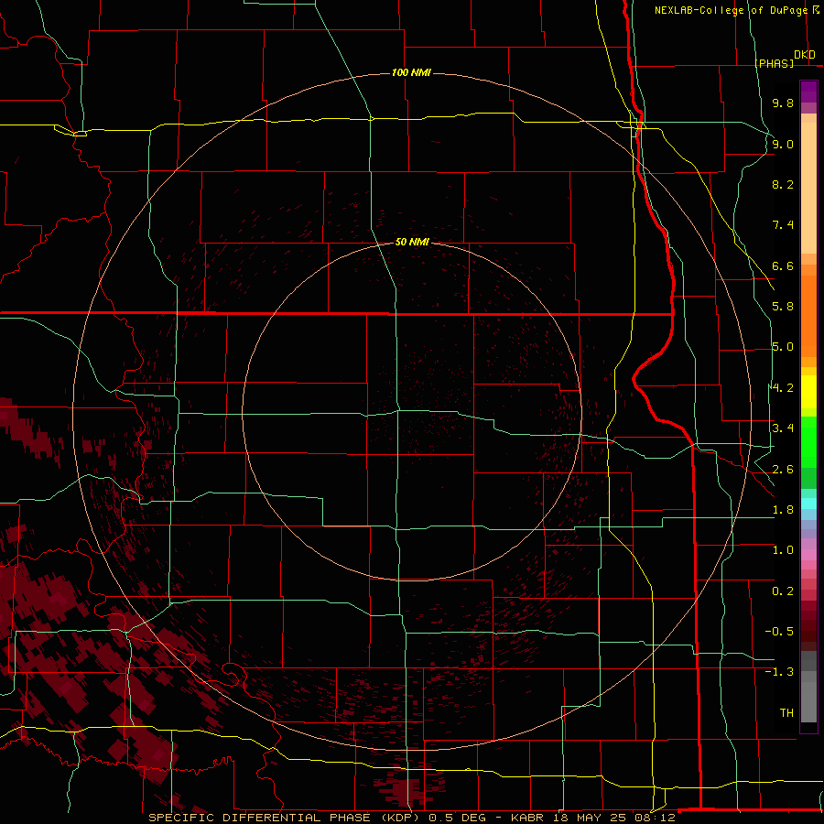Pick the purple segment of the color bar
The image size is (824, 824).
click(808, 92)
